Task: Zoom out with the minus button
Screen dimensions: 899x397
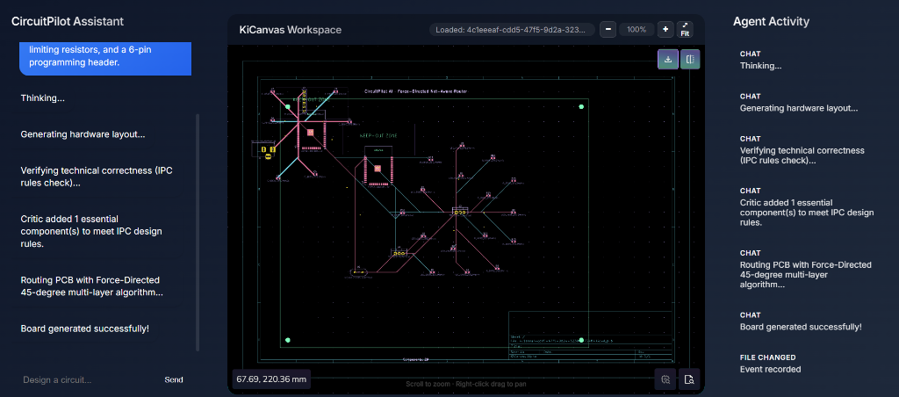Action: 608,29
